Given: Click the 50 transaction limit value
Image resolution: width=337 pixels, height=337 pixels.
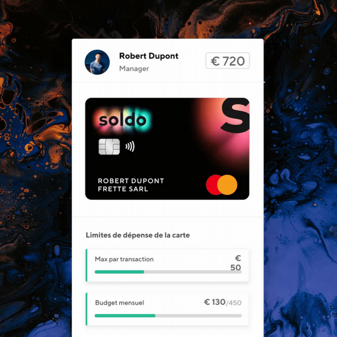Looking at the screenshot, I should click(235, 267).
